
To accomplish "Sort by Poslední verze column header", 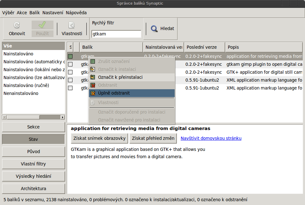I will point(205,47).
